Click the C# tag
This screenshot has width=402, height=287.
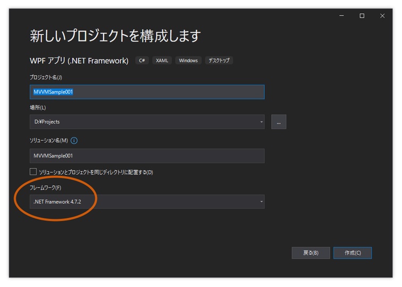(x=142, y=60)
